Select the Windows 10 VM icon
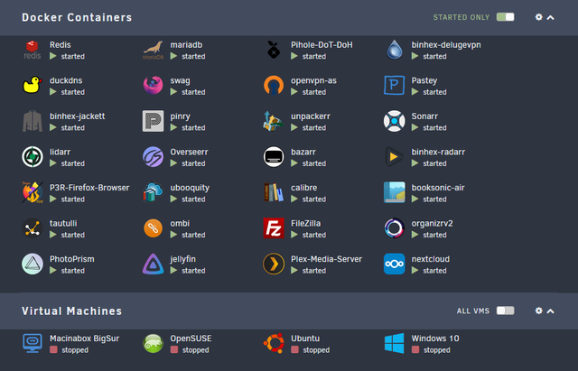Screen dimensions: 578x371 394,343
